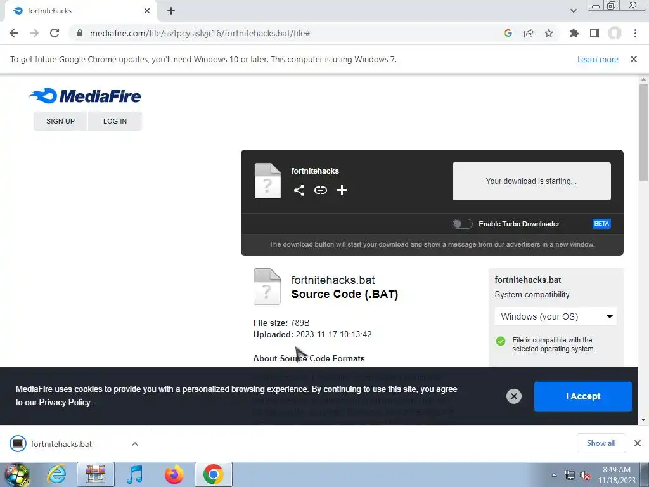
Task: Click the MediaFire logo
Action: point(85,96)
